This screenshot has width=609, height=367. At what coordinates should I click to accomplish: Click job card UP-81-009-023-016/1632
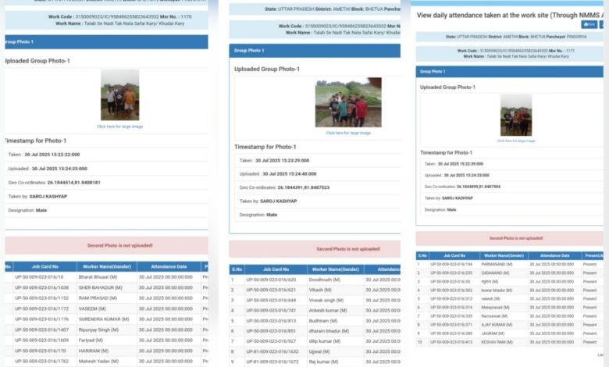272,352
